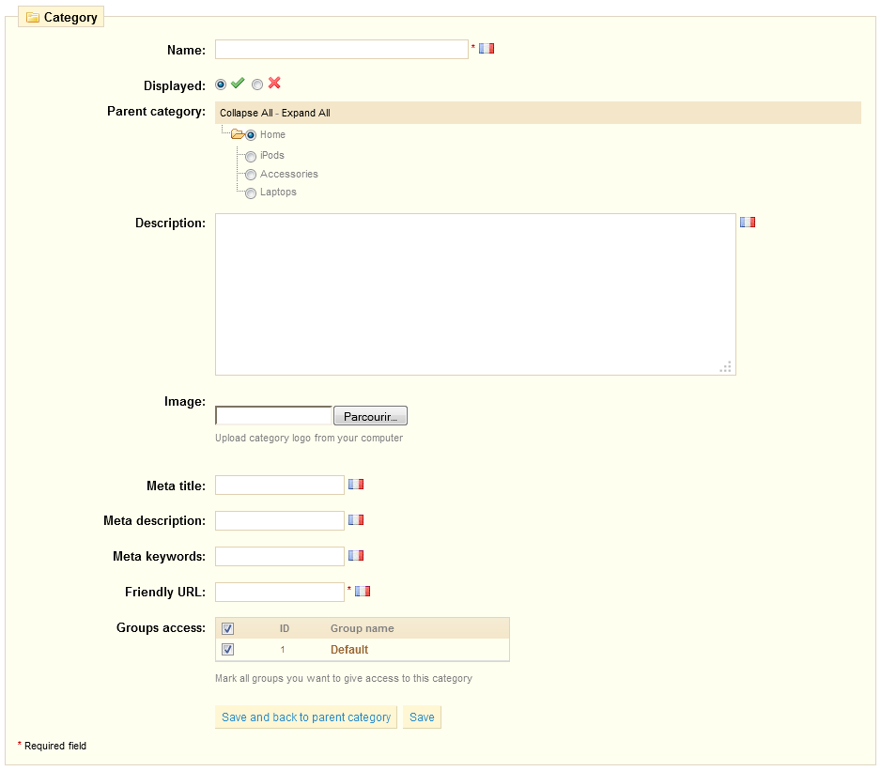Focus the Friendly URL input

coord(280,592)
